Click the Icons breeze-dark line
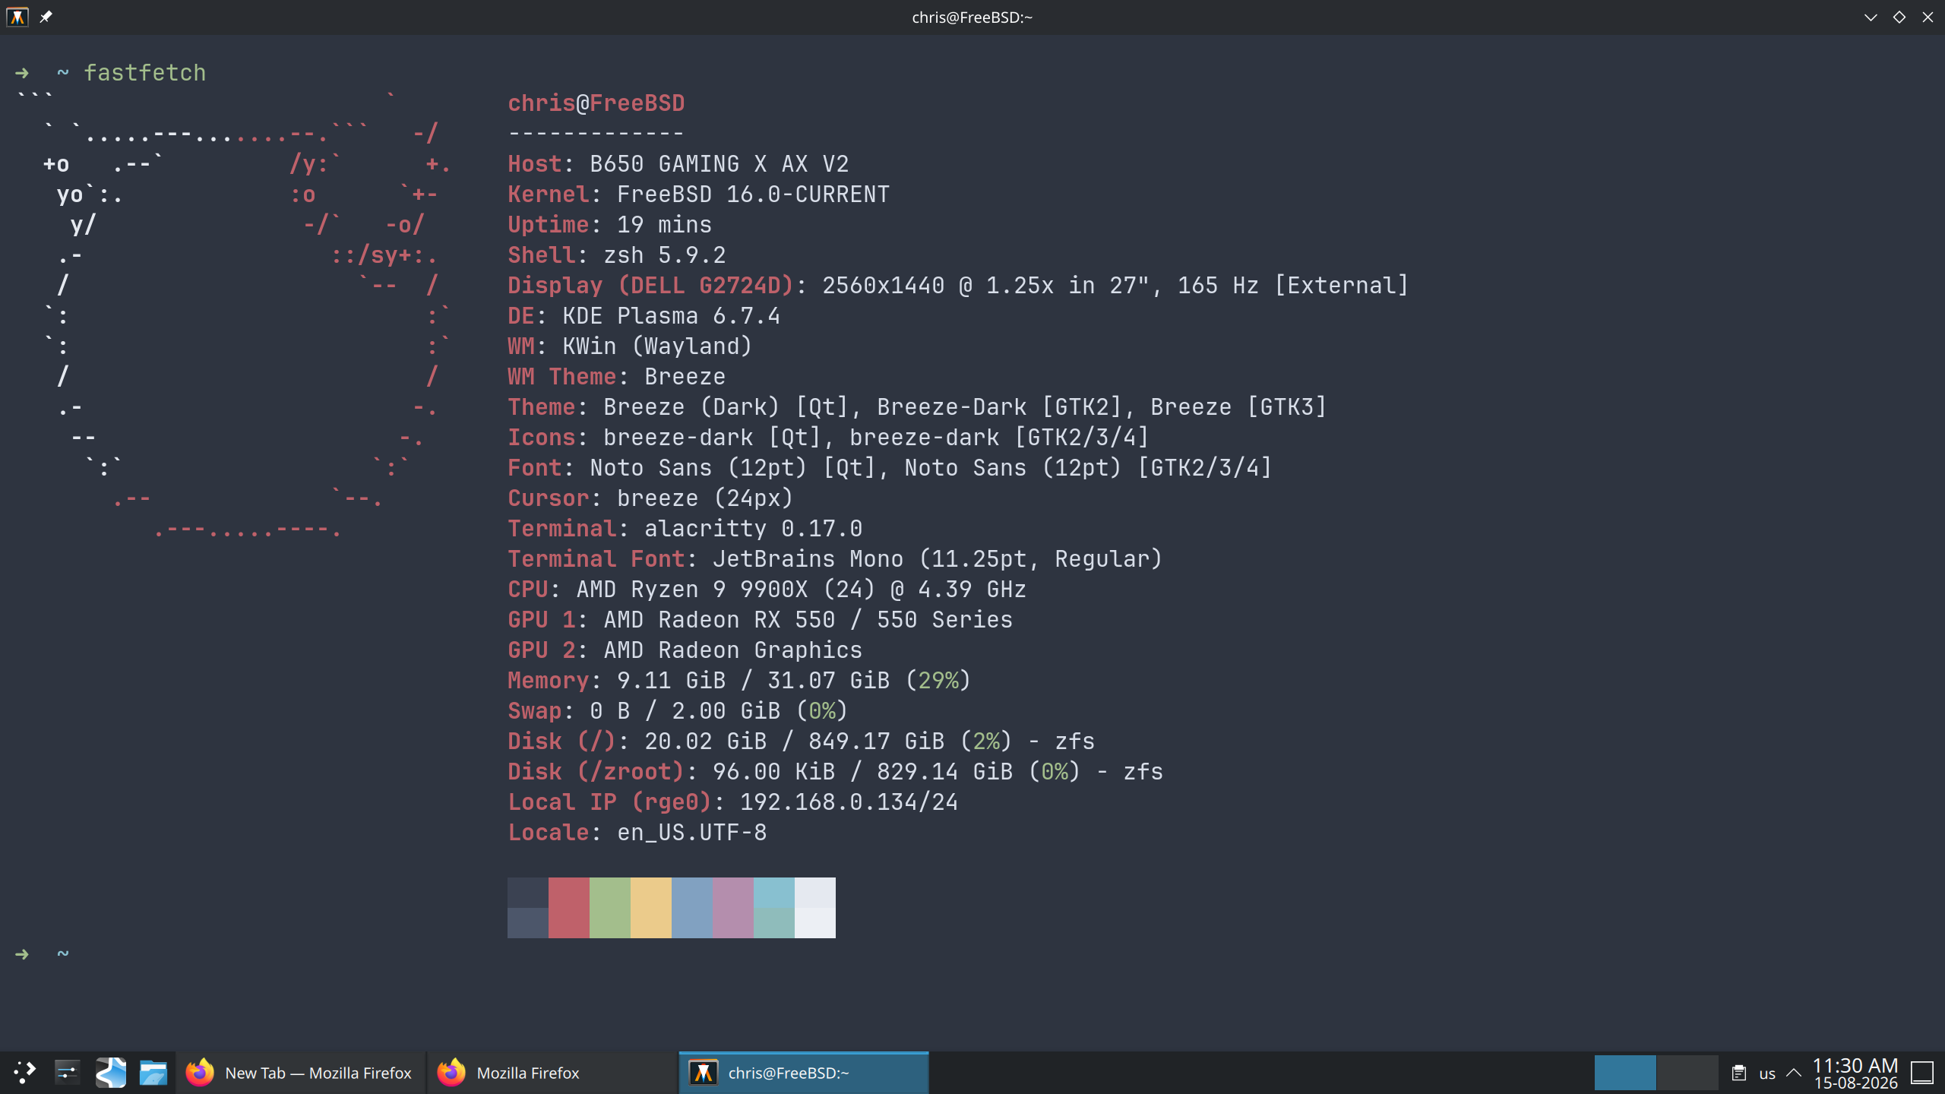 click(x=828, y=438)
